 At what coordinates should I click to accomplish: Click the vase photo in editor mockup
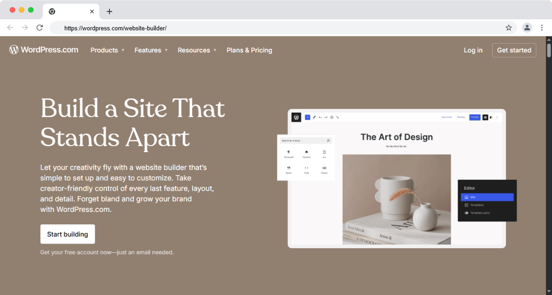[x=397, y=199]
